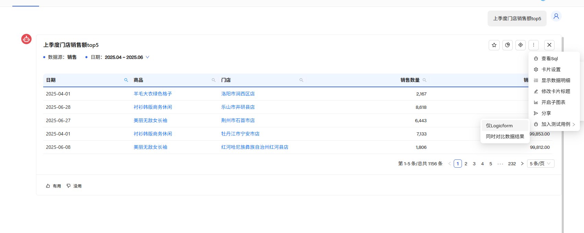Click search icon in 门店 column header
Image resolution: width=584 pixels, height=233 pixels.
click(301, 80)
